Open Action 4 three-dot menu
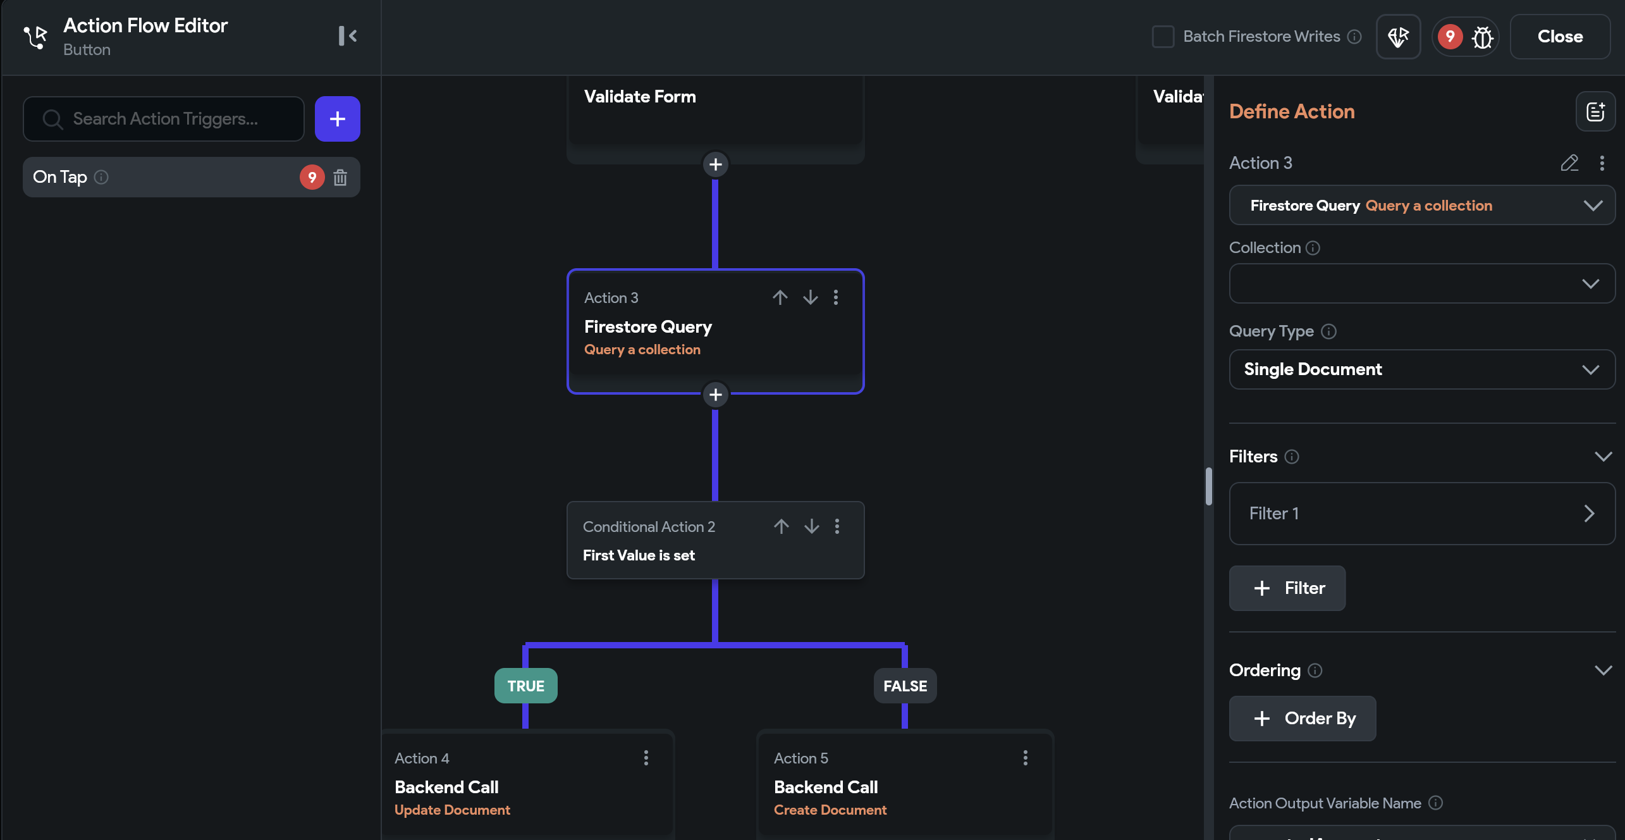 (646, 758)
